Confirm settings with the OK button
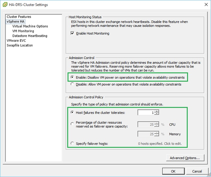 (x=173, y=171)
